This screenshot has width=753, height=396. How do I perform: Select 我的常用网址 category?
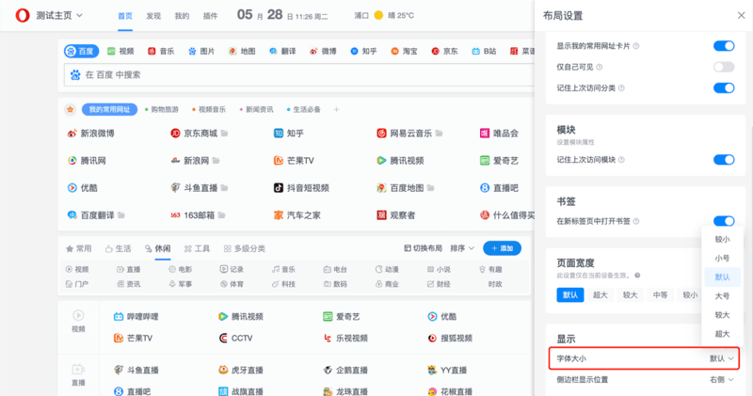point(109,109)
